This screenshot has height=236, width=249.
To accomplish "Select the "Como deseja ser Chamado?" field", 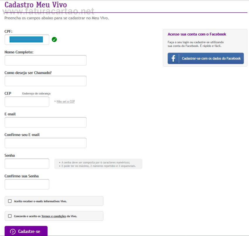I will pyautogui.click(x=45, y=81).
